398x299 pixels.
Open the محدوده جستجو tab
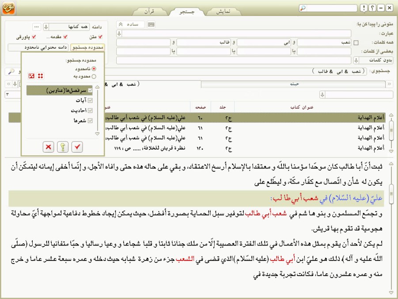pyautogui.click(x=87, y=47)
